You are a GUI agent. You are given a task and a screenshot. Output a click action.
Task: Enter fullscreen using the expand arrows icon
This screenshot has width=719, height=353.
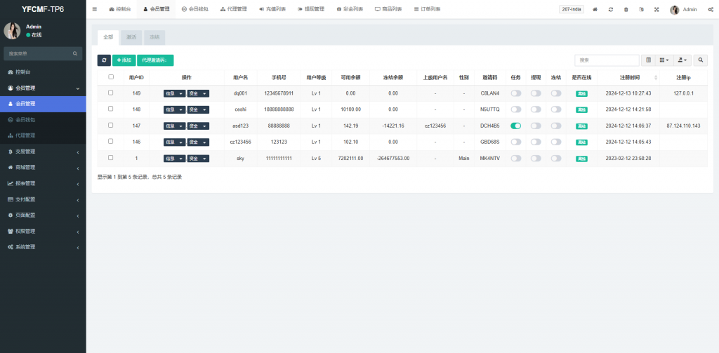[657, 10]
